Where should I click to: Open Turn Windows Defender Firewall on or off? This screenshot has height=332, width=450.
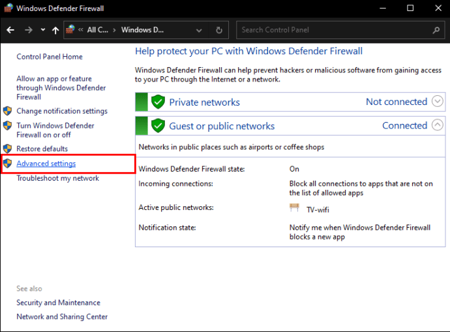(x=55, y=130)
